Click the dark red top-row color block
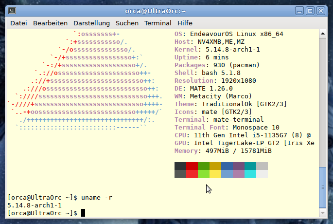Screen dimensions: 333x224 [192, 166]
